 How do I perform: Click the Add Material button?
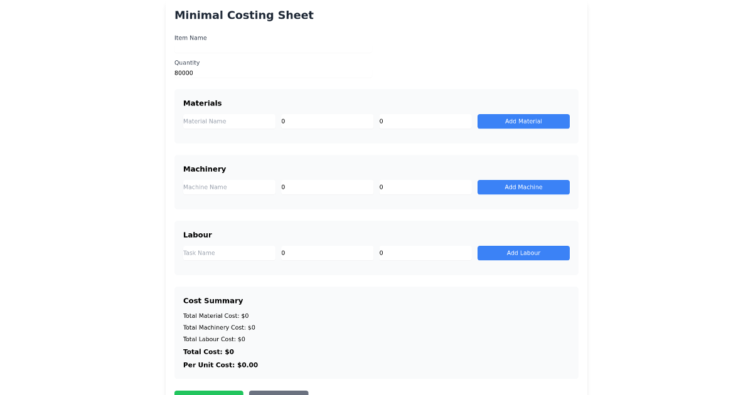click(523, 121)
